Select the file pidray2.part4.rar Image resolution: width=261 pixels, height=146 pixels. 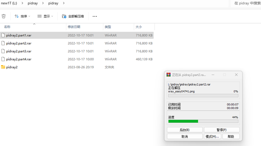(x=77, y=59)
